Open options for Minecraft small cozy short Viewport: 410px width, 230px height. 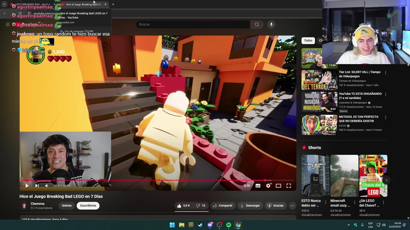355,202
